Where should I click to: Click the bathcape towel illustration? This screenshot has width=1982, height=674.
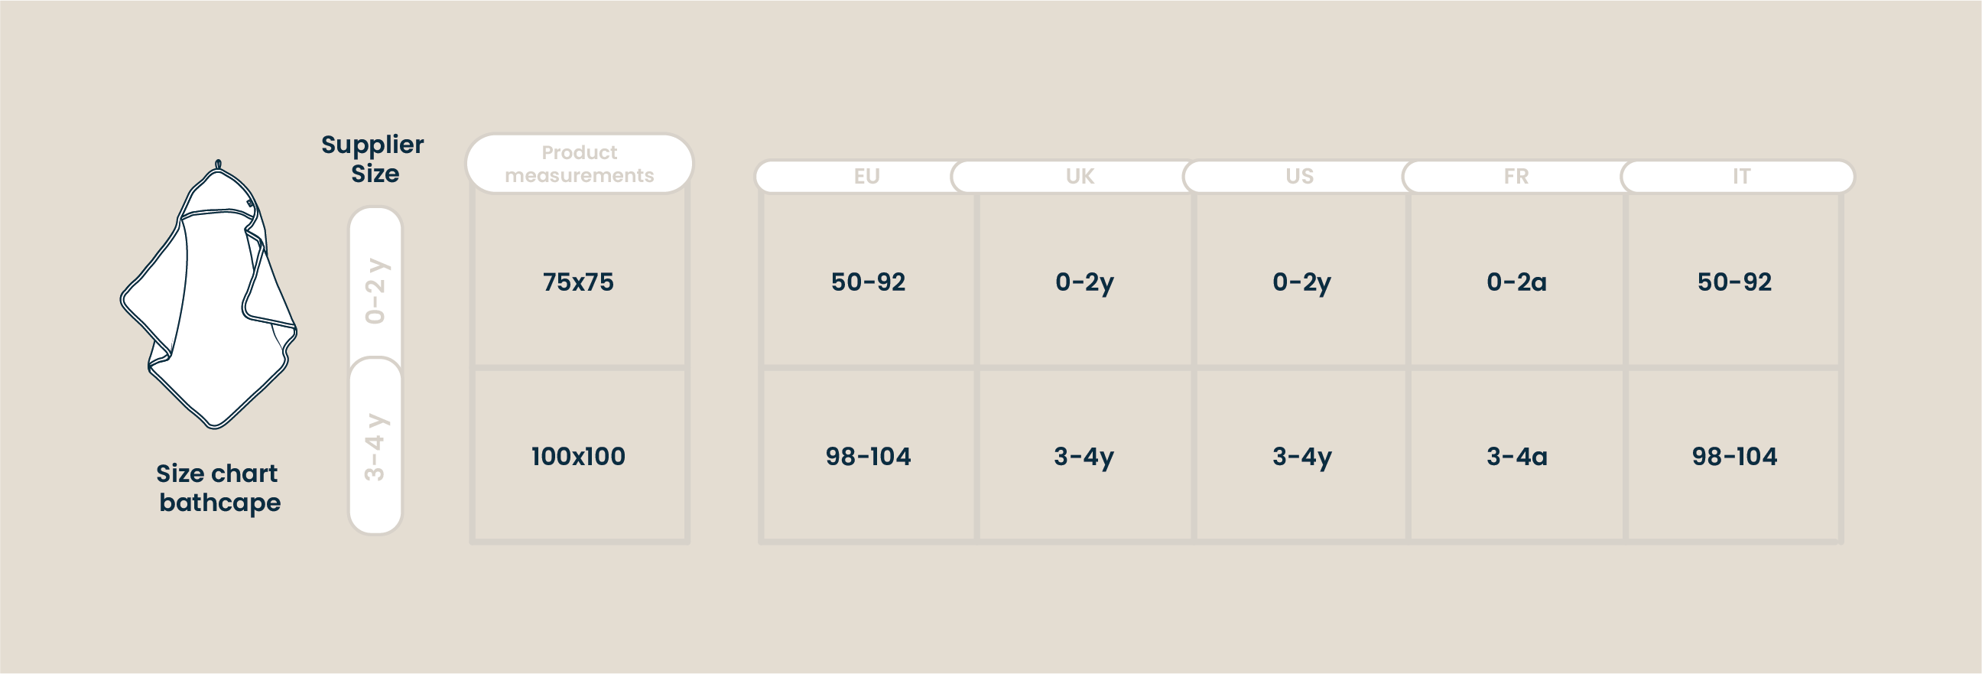click(209, 295)
